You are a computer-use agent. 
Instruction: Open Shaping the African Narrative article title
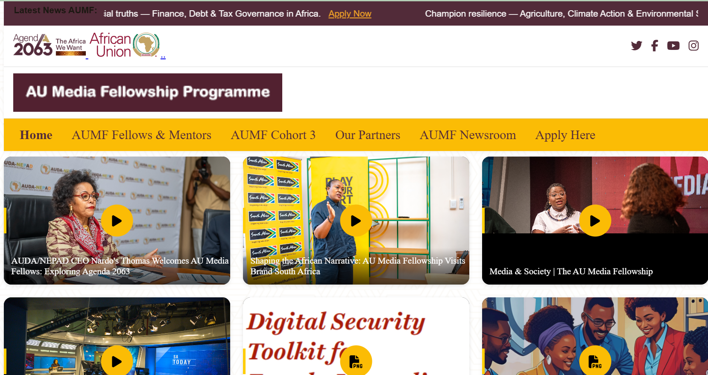(x=358, y=266)
